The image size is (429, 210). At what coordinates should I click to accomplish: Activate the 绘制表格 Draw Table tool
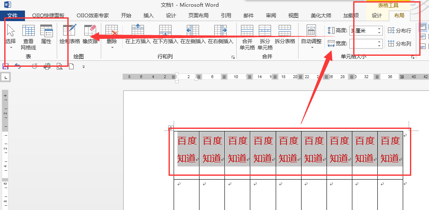(70, 34)
